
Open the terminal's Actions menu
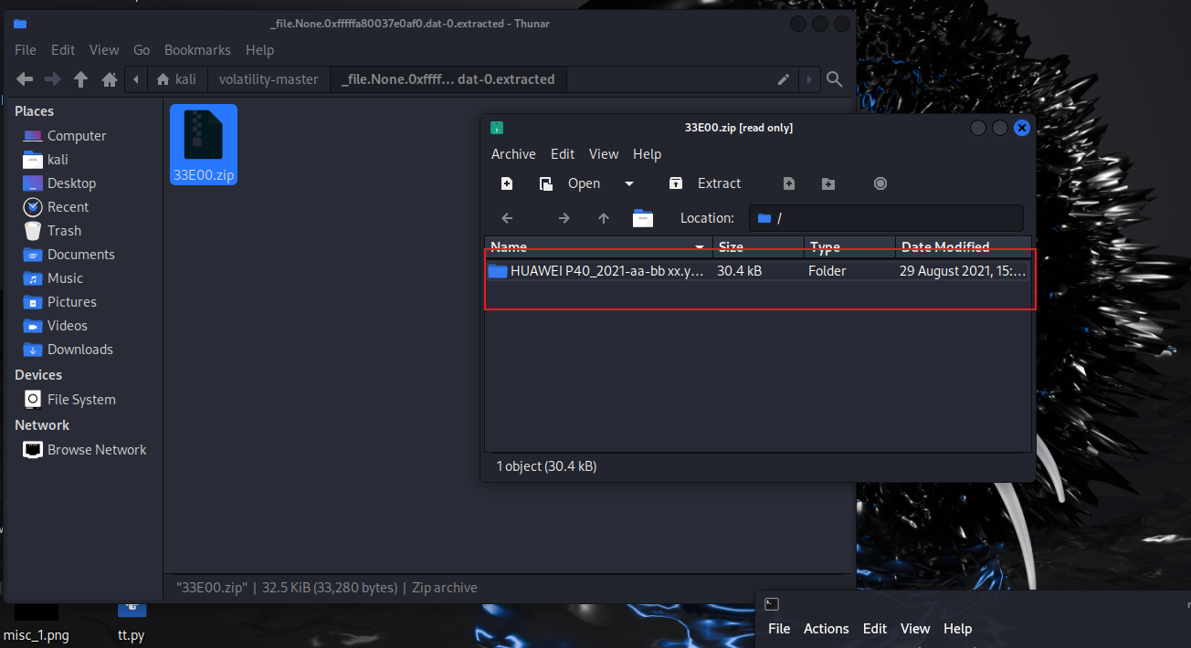tap(826, 629)
